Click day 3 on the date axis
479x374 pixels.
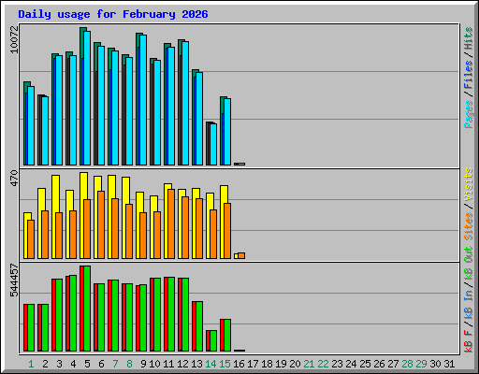(59, 364)
